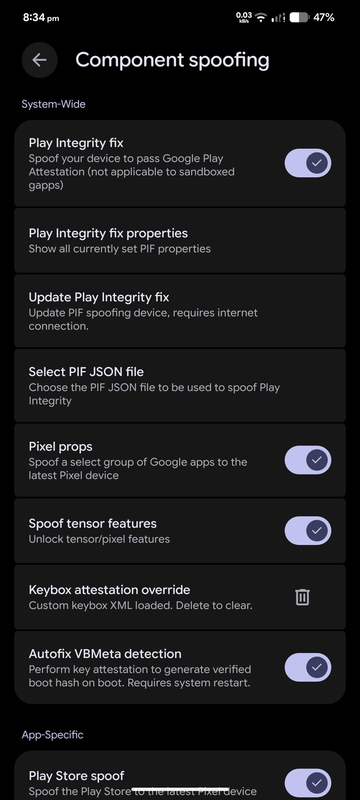Tap the battery icon in status bar
Screen dimensions: 360x800
point(299,17)
